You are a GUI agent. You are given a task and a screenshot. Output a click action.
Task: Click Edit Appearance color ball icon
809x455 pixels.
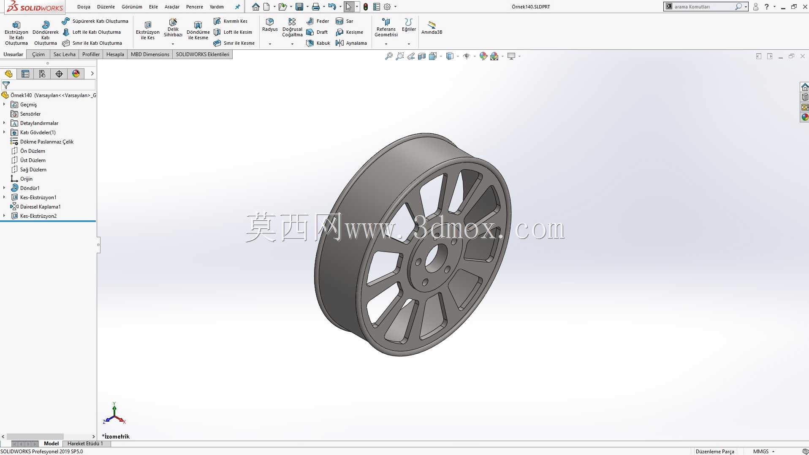pyautogui.click(x=483, y=56)
